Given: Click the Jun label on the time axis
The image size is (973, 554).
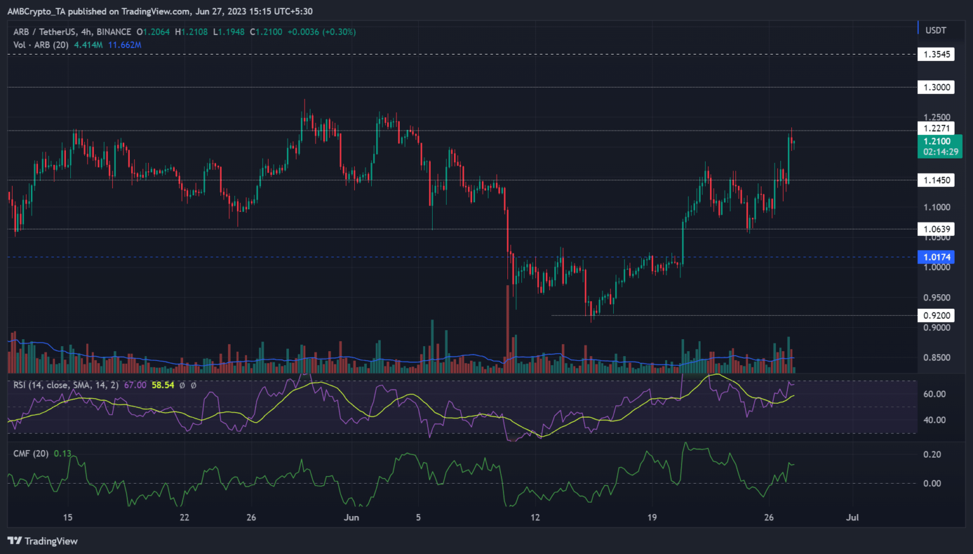Looking at the screenshot, I should [351, 517].
